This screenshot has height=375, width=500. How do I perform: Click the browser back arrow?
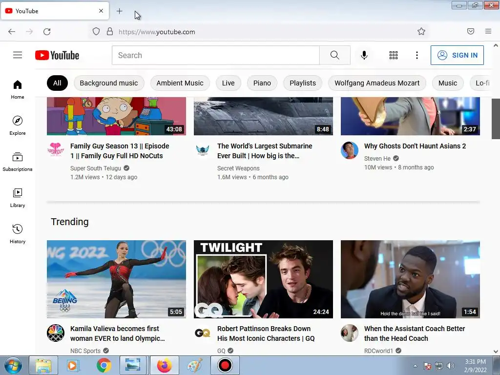tap(12, 32)
